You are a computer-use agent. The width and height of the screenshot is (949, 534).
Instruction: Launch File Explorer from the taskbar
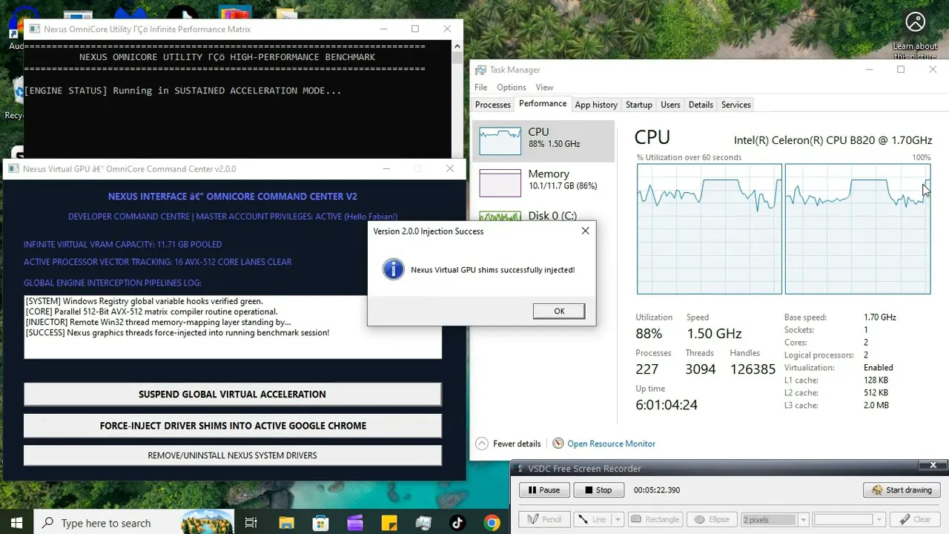[286, 523]
